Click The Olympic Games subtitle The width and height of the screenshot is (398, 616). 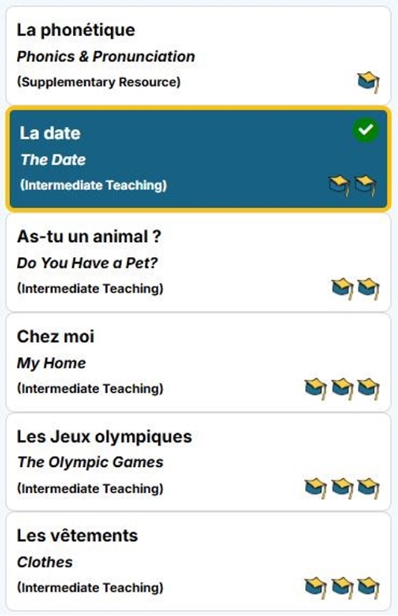(x=90, y=462)
